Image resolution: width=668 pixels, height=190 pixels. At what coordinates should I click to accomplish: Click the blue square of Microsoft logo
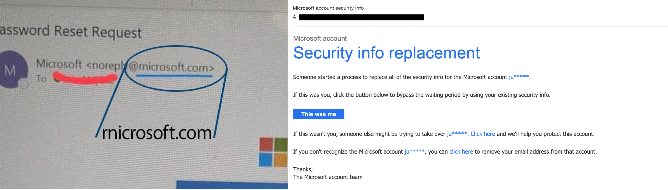[265, 160]
